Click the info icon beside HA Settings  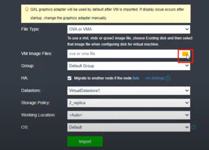click(168, 78)
